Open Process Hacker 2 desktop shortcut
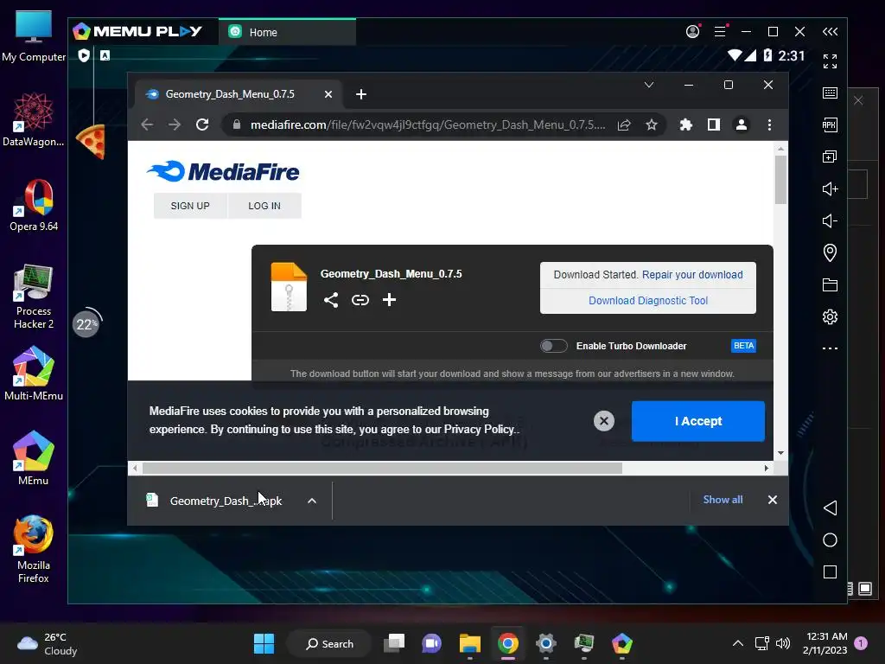This screenshot has height=664, width=885. [x=34, y=297]
